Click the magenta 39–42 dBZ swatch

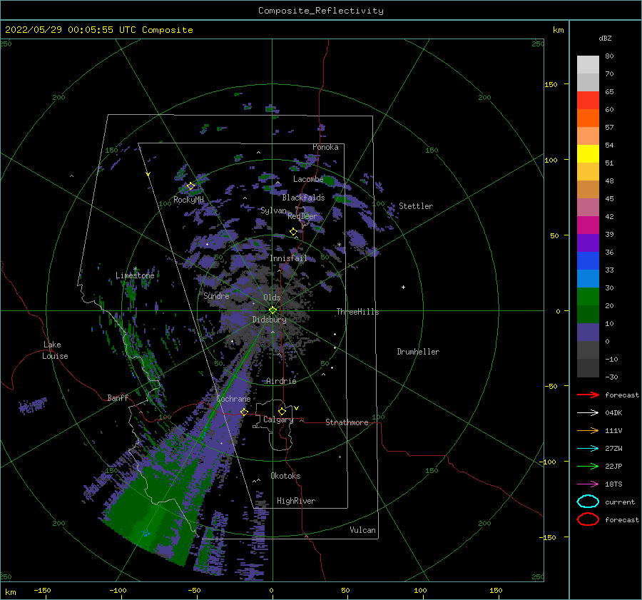click(x=588, y=225)
